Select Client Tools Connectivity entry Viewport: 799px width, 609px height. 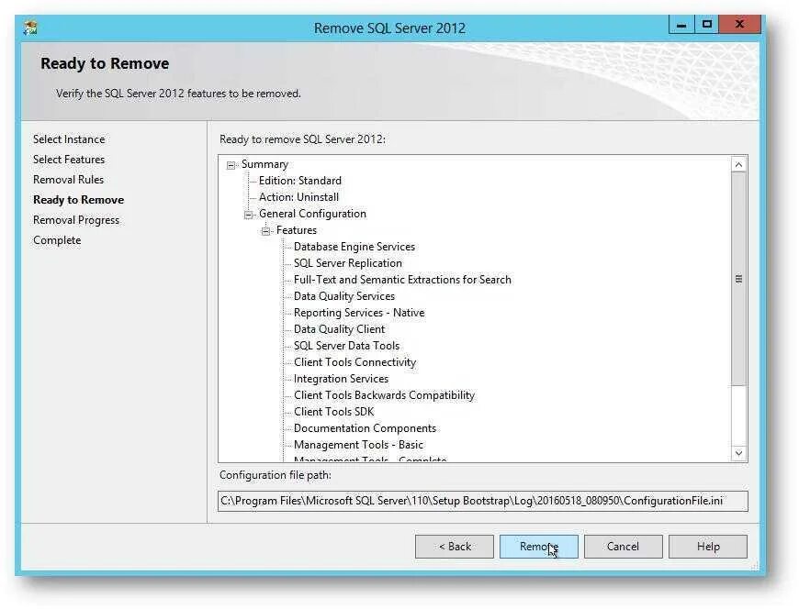(354, 362)
